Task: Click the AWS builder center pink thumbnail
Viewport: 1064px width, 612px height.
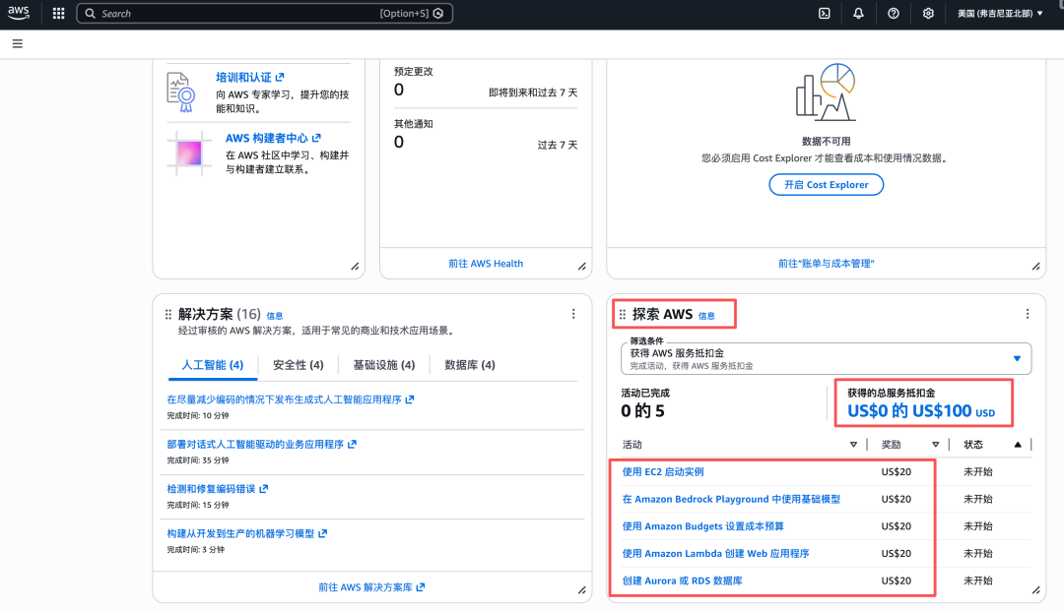Action: click(188, 153)
